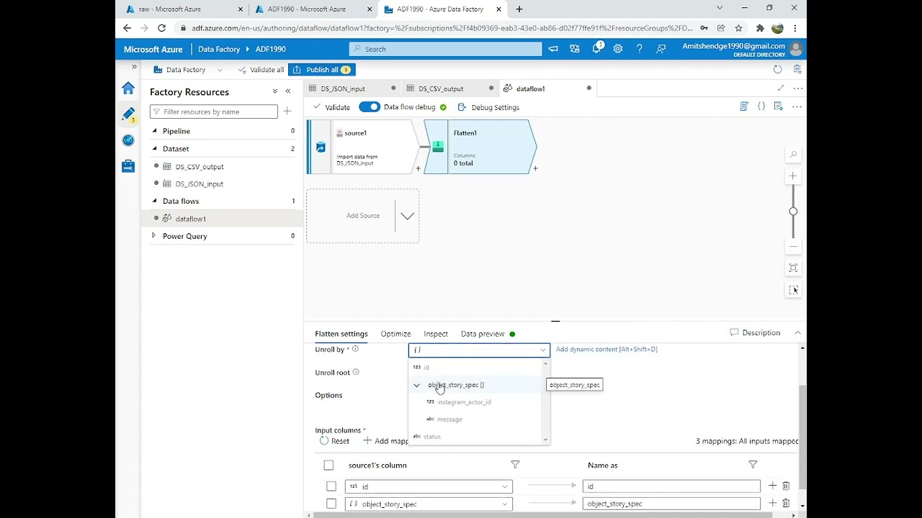Image resolution: width=922 pixels, height=518 pixels.
Task: Add a transformation after the Flatten1 node
Action: [535, 168]
